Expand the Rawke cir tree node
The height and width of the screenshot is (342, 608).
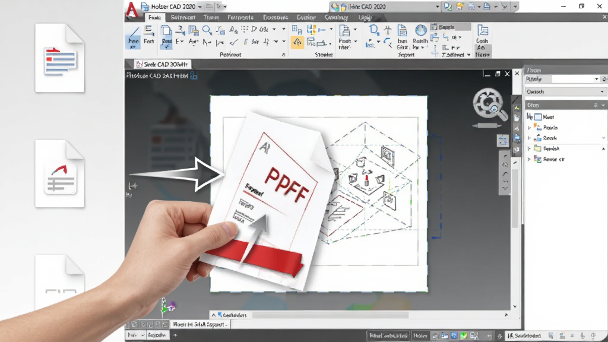[529, 159]
